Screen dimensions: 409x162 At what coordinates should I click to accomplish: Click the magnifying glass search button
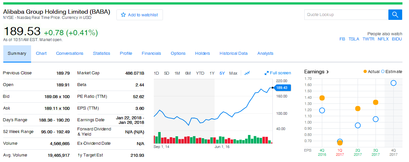395,15
